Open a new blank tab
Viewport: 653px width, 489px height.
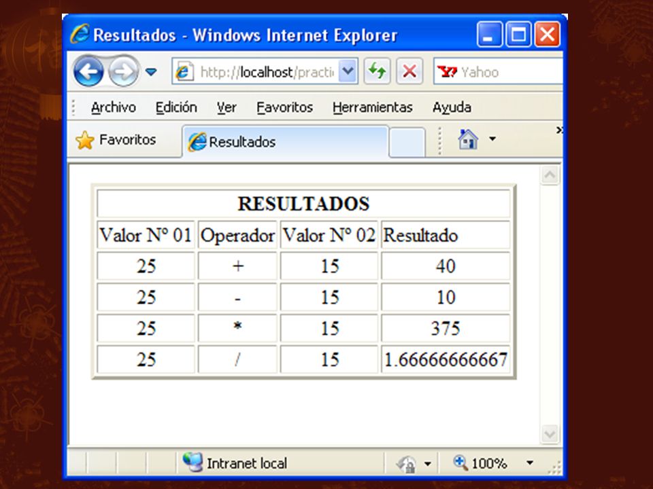pyautogui.click(x=407, y=143)
